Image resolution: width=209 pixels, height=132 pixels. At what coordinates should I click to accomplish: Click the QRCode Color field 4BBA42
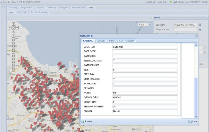click(145, 97)
